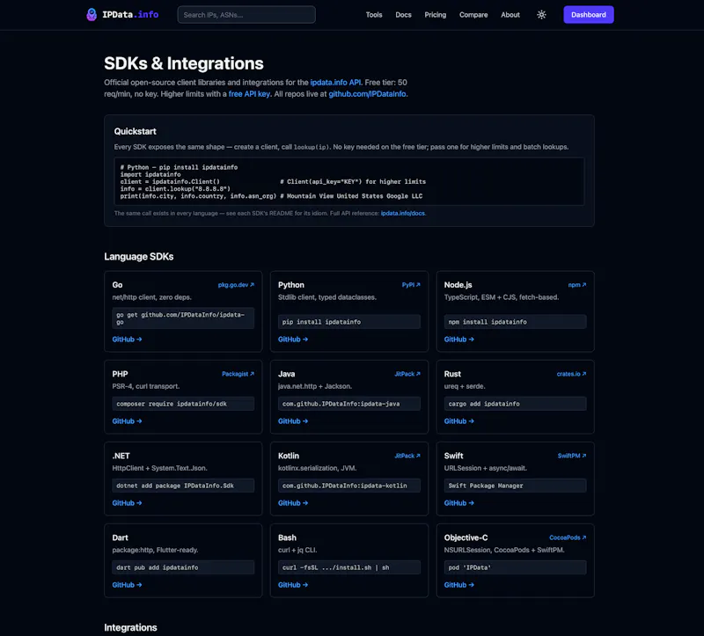704x636 pixels.
Task: Open the Rust SDK GitHub link
Action: [x=458, y=421]
